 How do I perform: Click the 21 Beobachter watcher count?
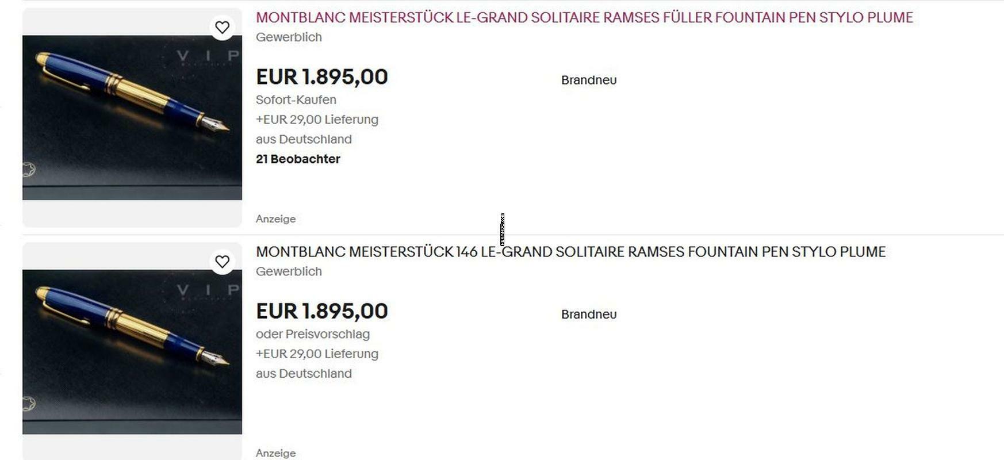(x=298, y=159)
